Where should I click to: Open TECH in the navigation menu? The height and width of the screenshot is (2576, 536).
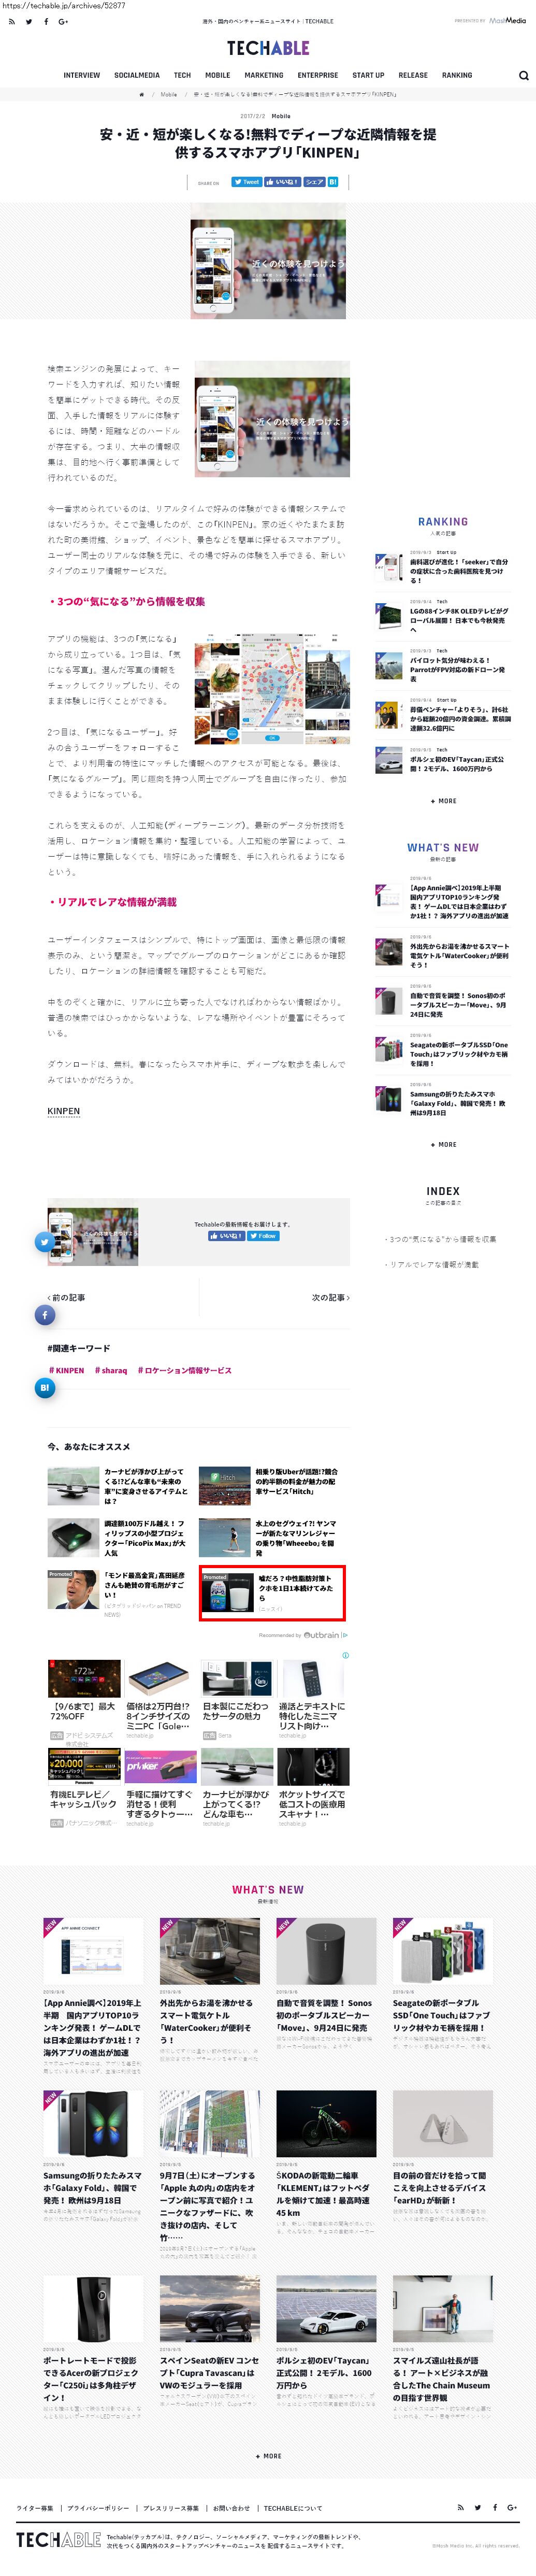[182, 75]
